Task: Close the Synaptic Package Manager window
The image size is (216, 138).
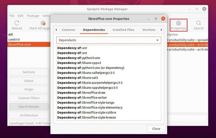Action: 204,9
